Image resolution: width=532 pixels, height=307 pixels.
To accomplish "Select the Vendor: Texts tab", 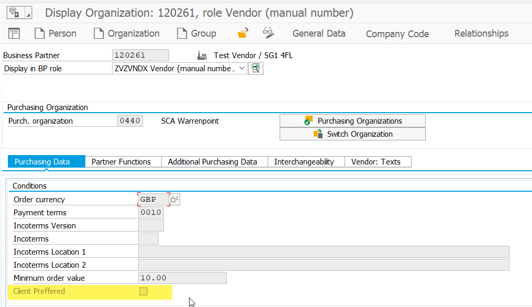I will point(378,161).
